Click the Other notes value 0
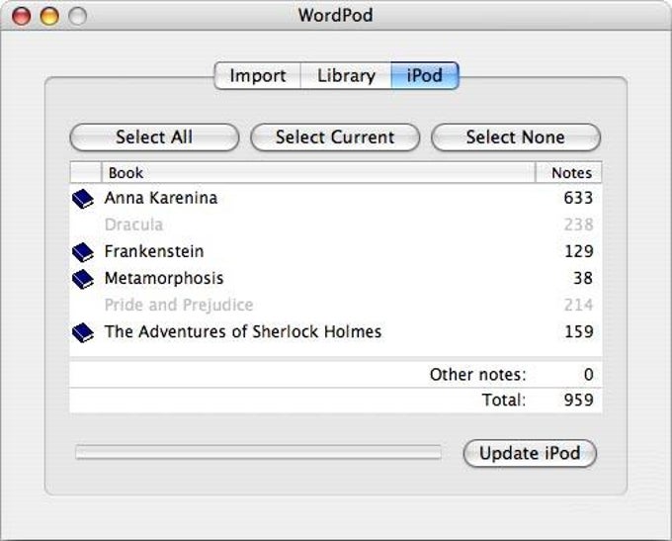This screenshot has width=672, height=541. pos(588,375)
